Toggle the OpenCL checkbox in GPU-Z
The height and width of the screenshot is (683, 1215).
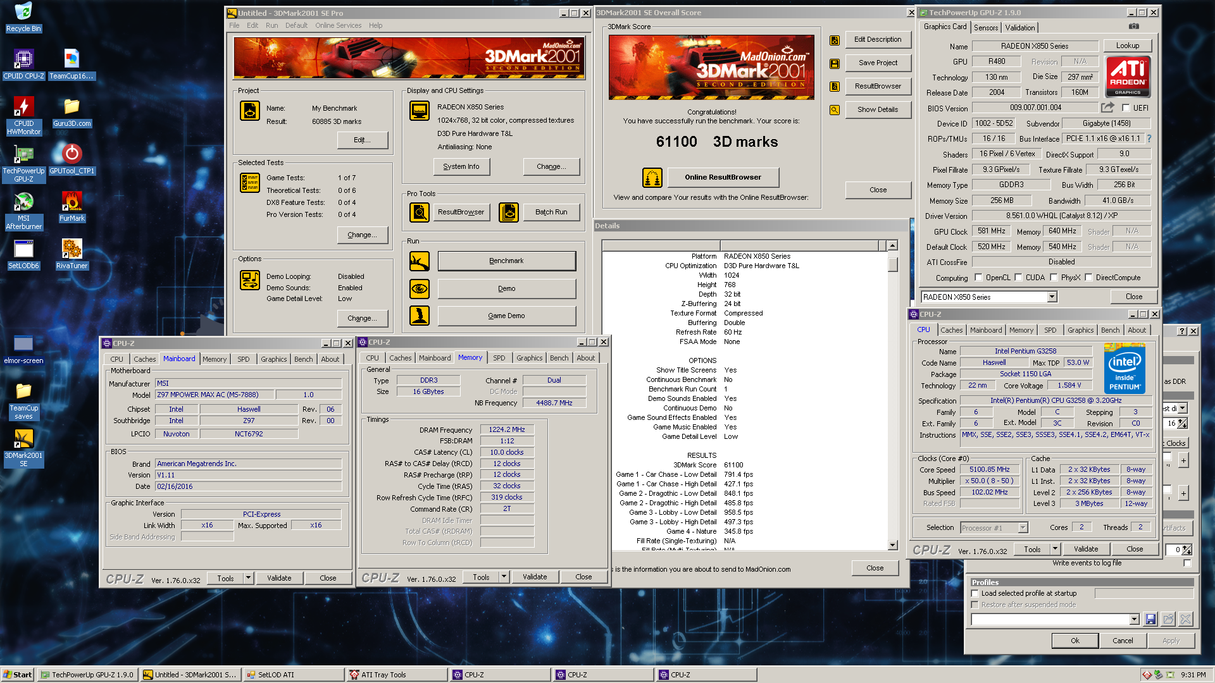tap(978, 278)
